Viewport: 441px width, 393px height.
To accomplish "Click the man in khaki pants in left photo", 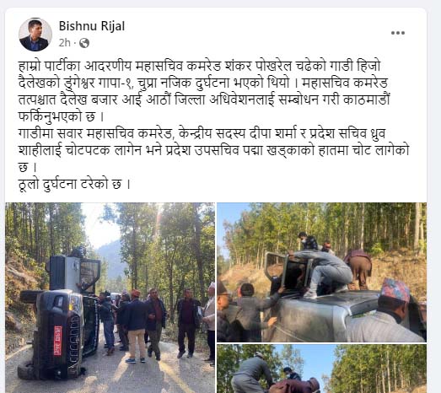I will click(136, 326).
